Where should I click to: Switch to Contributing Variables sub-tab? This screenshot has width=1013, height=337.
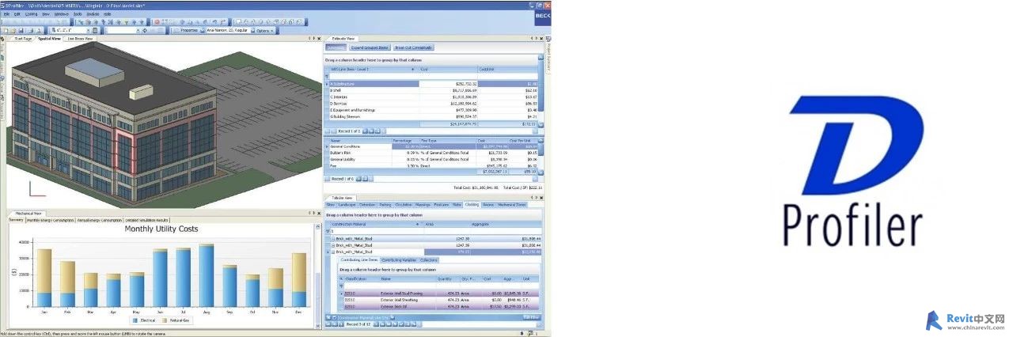click(x=399, y=260)
